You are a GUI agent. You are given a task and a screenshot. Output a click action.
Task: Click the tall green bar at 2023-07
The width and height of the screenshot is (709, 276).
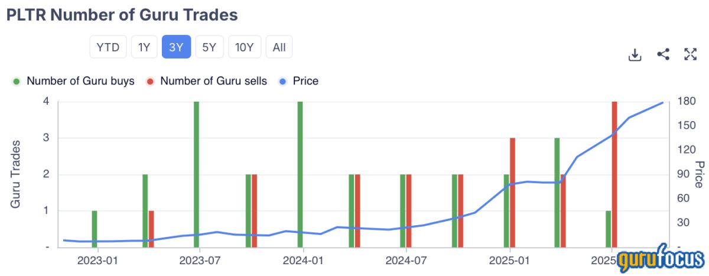(196, 174)
